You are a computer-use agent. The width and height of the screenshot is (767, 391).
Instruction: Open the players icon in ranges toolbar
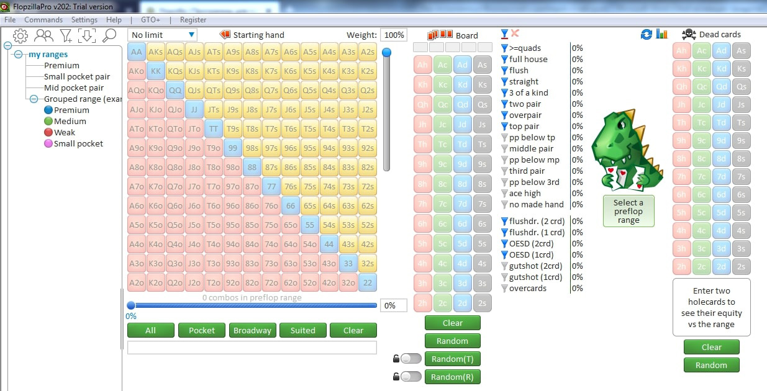43,36
